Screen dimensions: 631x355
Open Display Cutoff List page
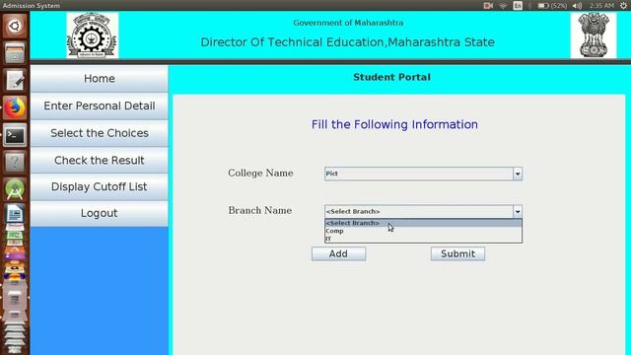point(100,186)
